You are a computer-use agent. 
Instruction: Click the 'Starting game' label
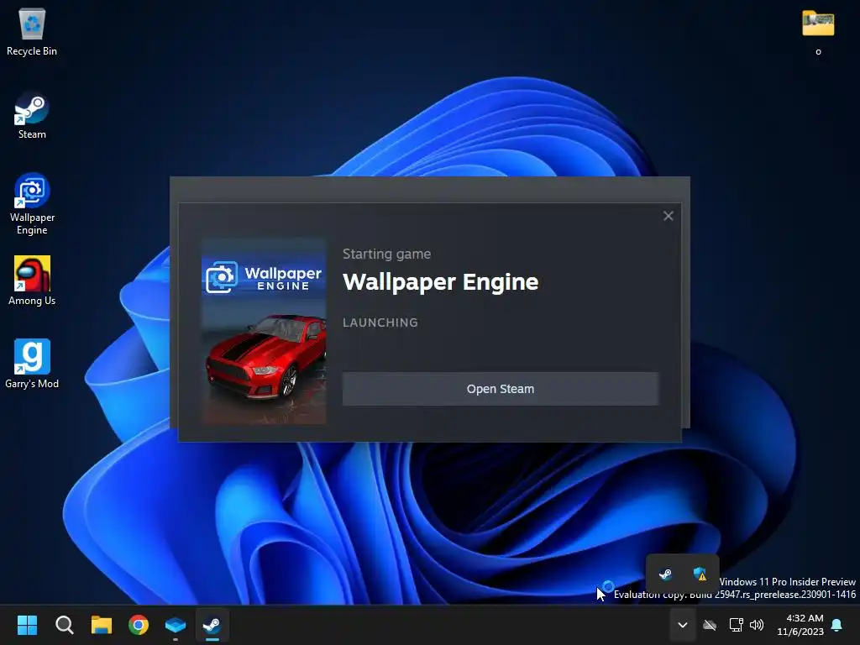pyautogui.click(x=386, y=254)
